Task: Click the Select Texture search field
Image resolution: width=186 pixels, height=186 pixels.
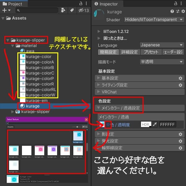Action: tap(47, 123)
